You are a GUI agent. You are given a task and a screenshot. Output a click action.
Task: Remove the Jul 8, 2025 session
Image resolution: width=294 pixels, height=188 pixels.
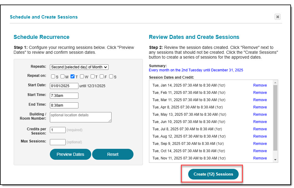[260, 129]
